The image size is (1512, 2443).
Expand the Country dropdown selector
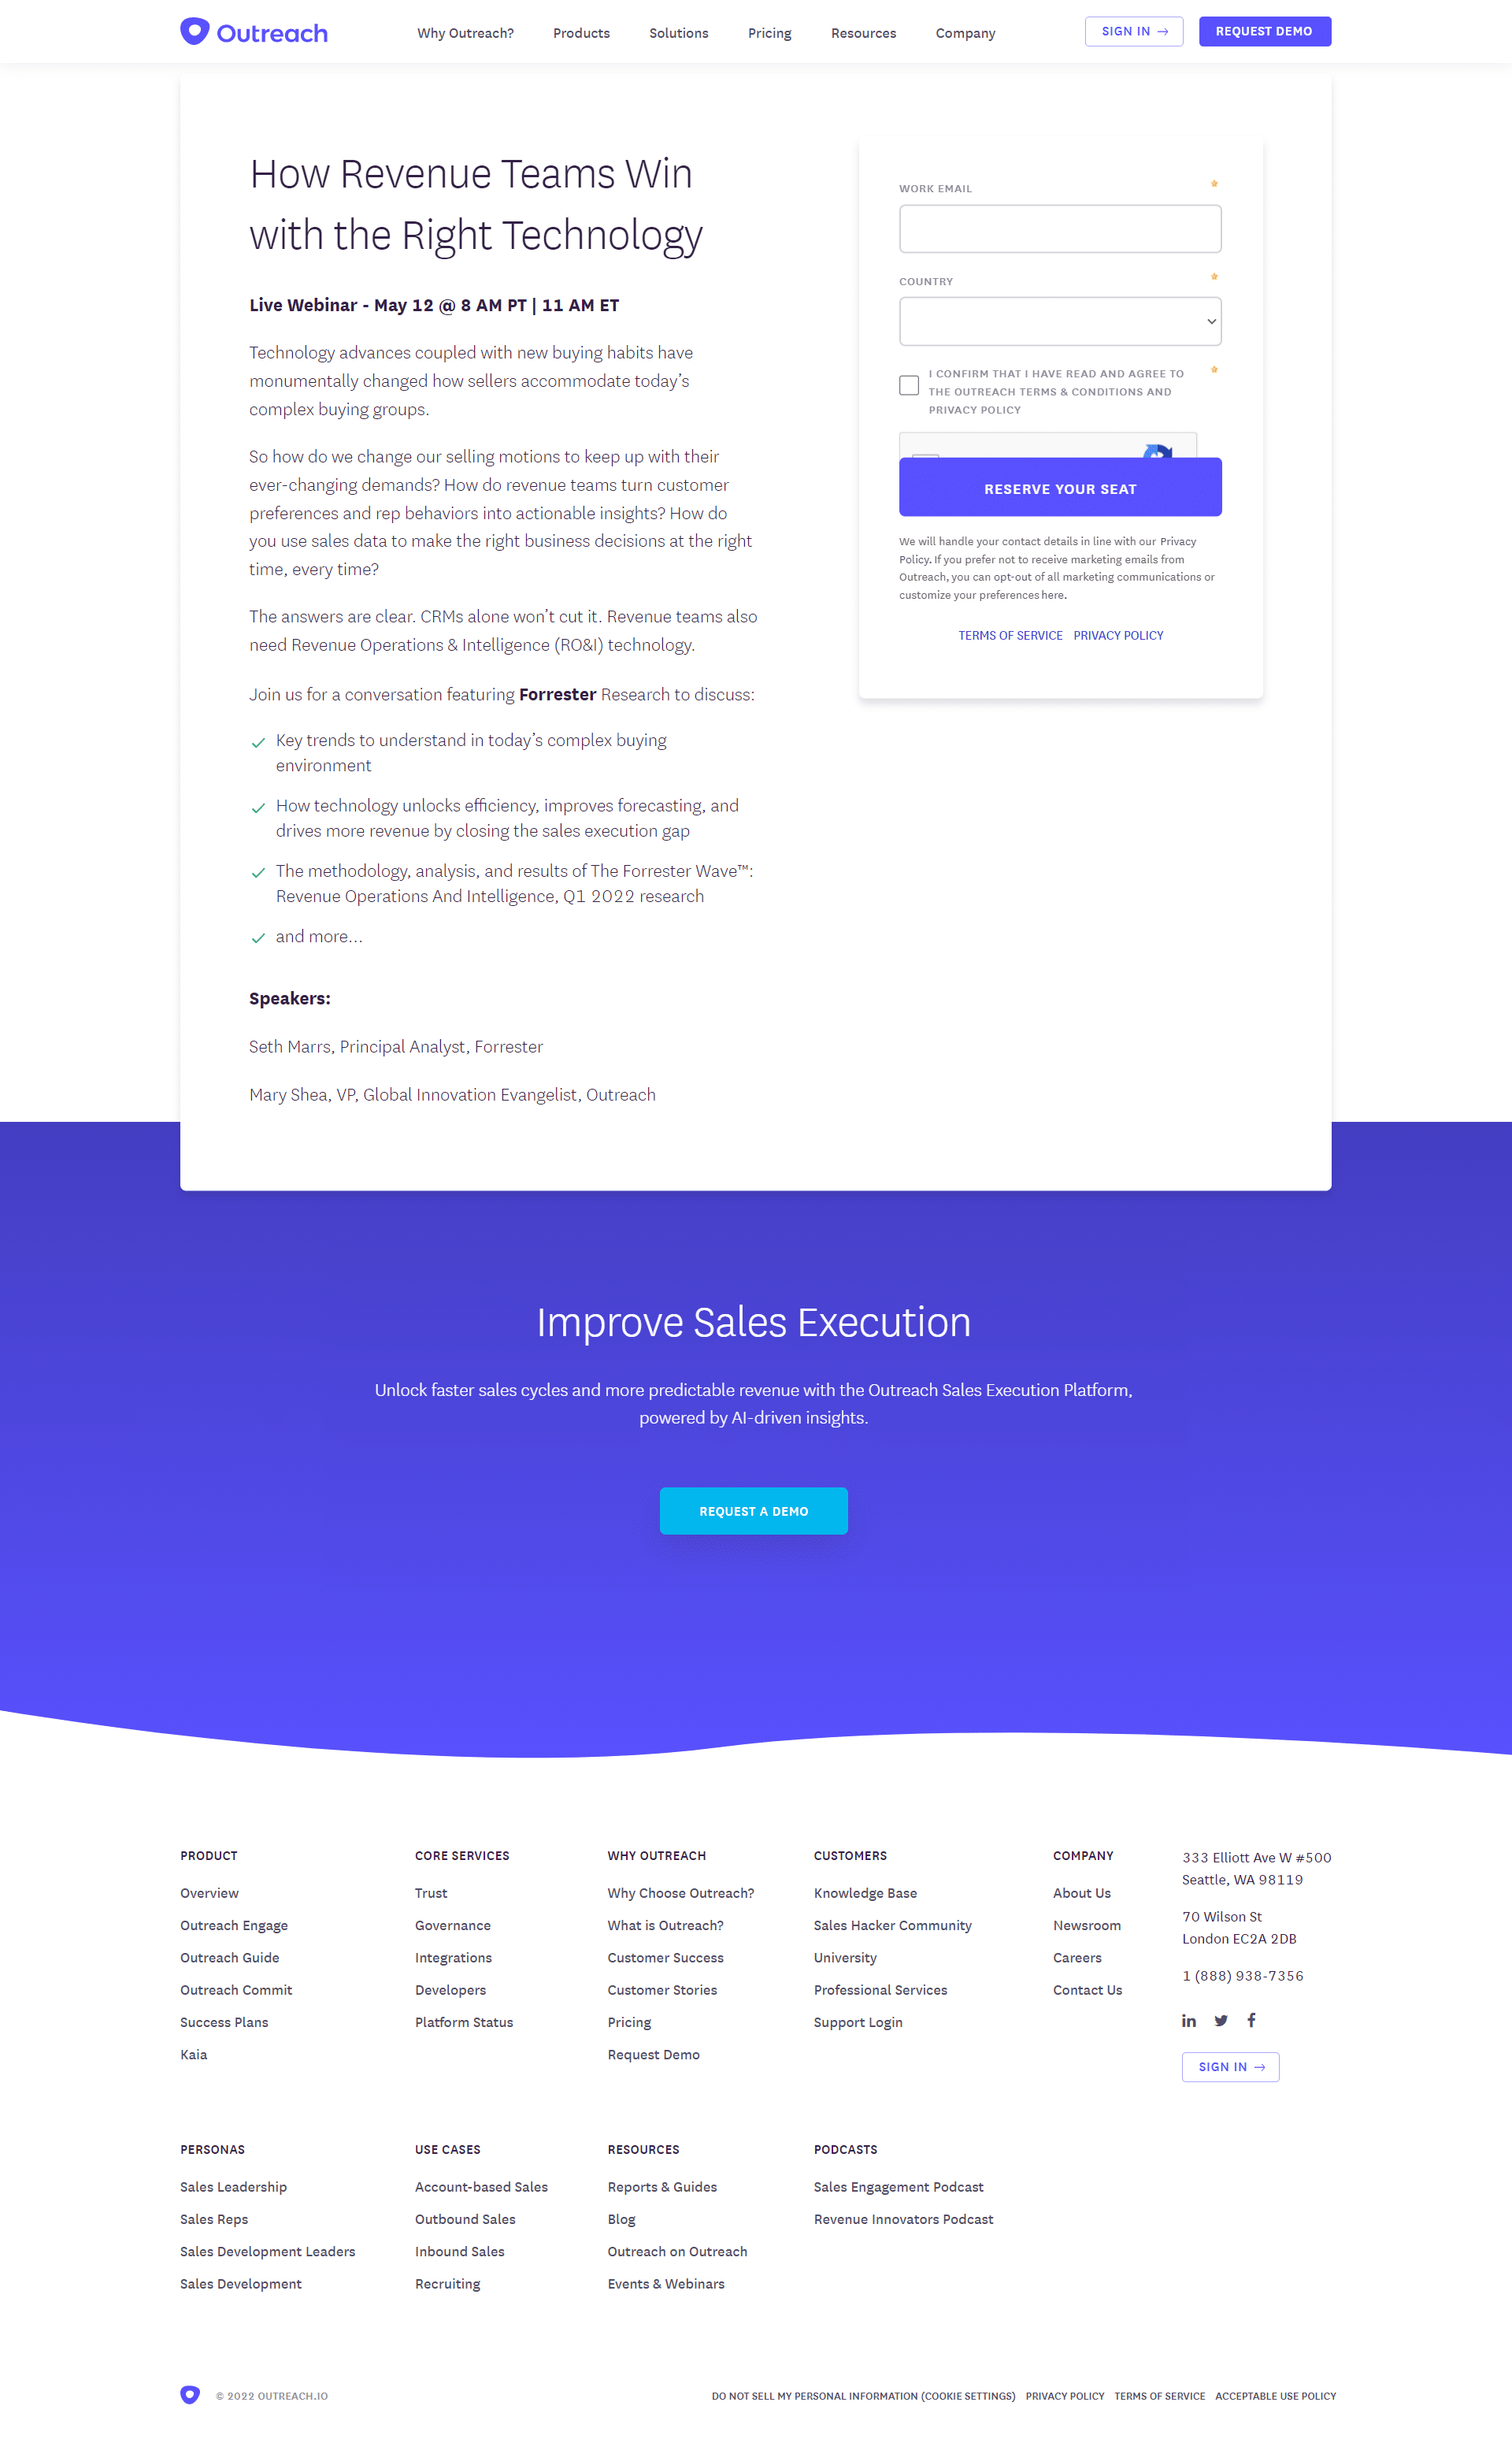[x=1060, y=321]
